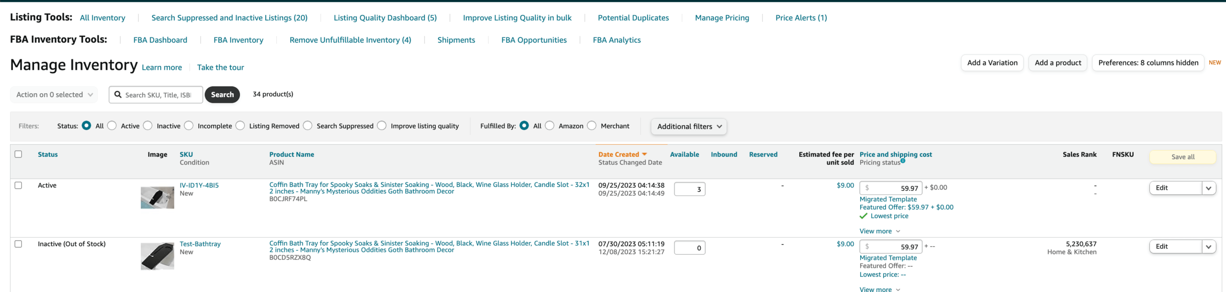Open the Action on 0 selected dropdown
The height and width of the screenshot is (292, 1226).
click(54, 95)
